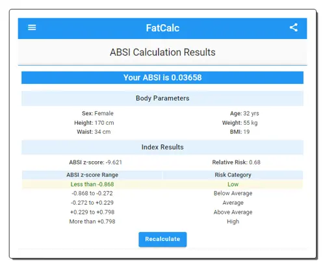Click the FatCalc title in header
The image size is (325, 267).
(x=162, y=28)
